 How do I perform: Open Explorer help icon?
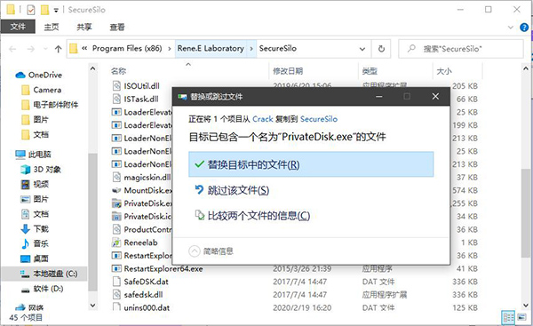coord(524,28)
